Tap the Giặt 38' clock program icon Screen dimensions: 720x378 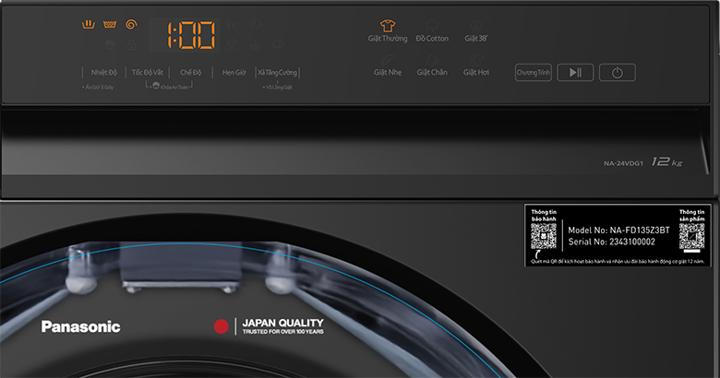point(476,25)
